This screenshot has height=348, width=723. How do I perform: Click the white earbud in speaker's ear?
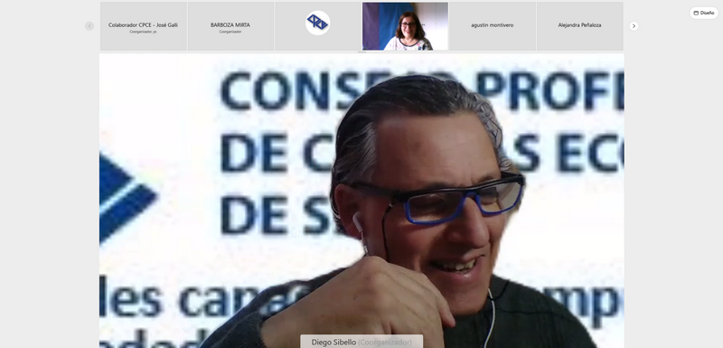coord(358,222)
